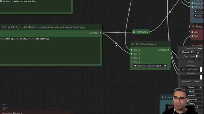Tick the Extra options checkbox

point(197,56)
